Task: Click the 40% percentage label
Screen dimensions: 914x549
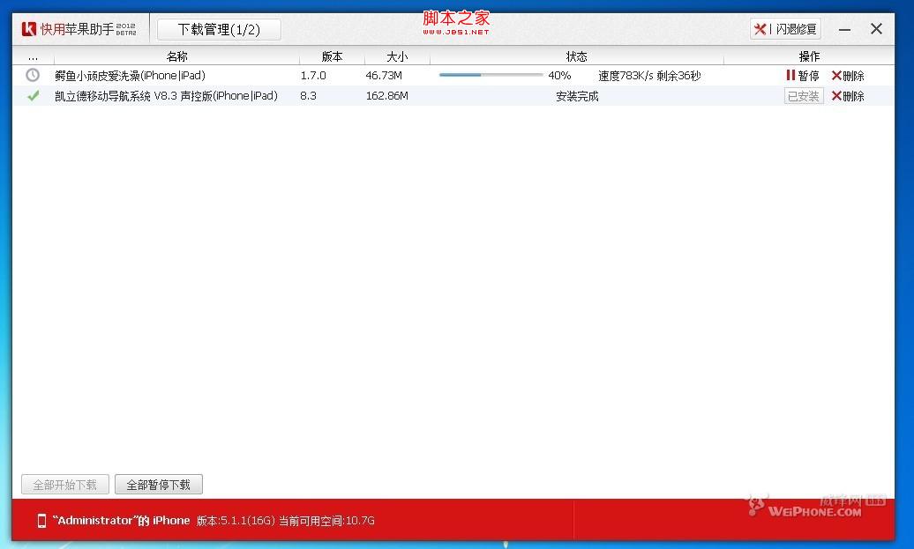Action: [559, 76]
